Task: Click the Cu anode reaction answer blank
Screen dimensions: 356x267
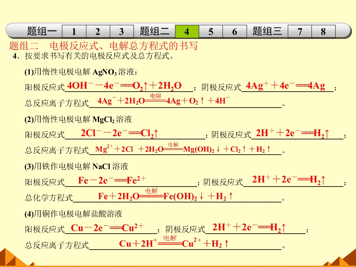Action: click(111, 228)
